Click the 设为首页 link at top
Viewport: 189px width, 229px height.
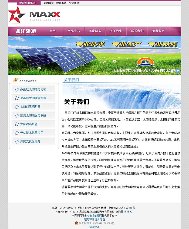[74, 3]
